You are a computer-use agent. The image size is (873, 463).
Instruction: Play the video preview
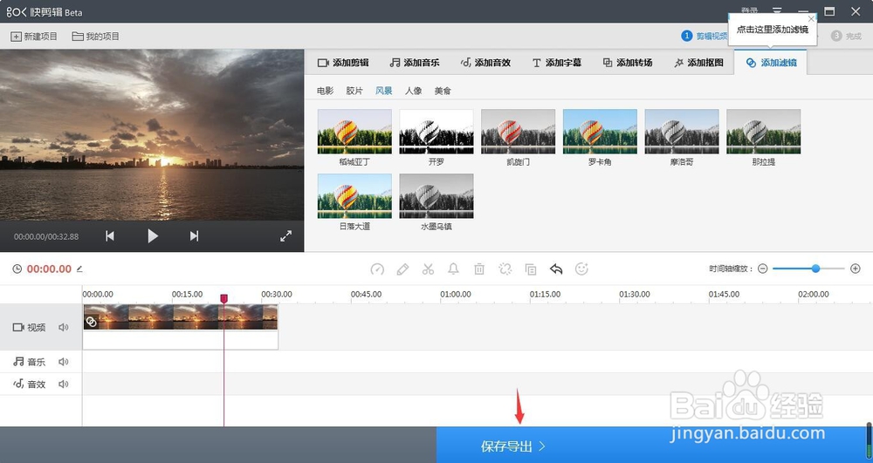pos(153,236)
